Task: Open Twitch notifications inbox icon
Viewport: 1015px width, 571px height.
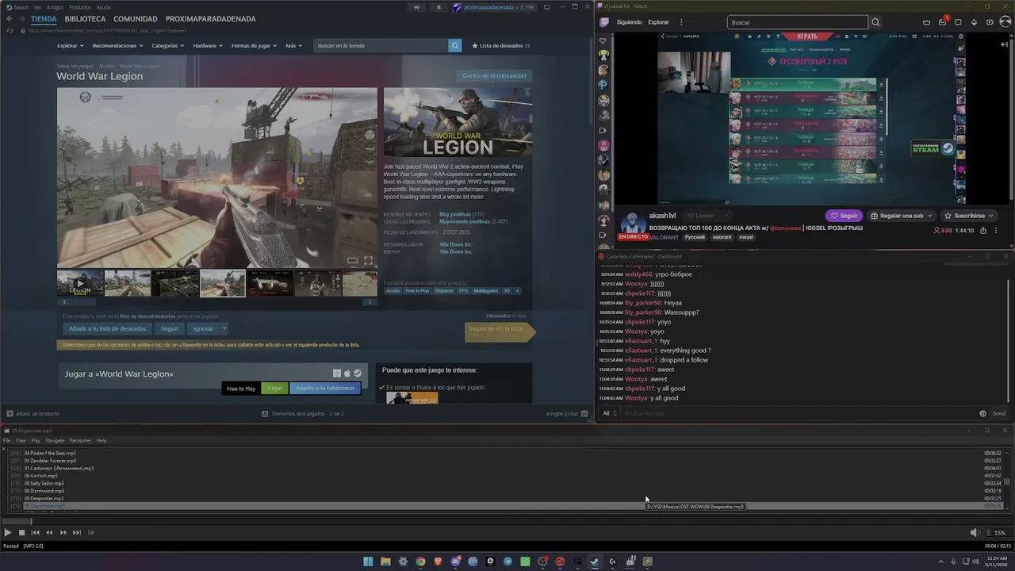Action: pos(943,22)
